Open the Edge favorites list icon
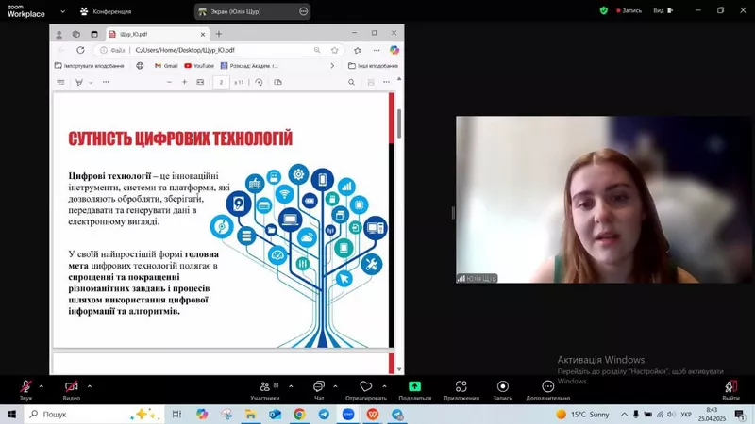755x424 pixels. pyautogui.click(x=358, y=50)
